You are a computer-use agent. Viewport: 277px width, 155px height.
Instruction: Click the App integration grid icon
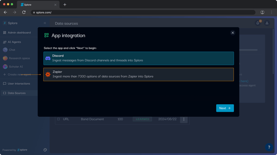(x=46, y=35)
